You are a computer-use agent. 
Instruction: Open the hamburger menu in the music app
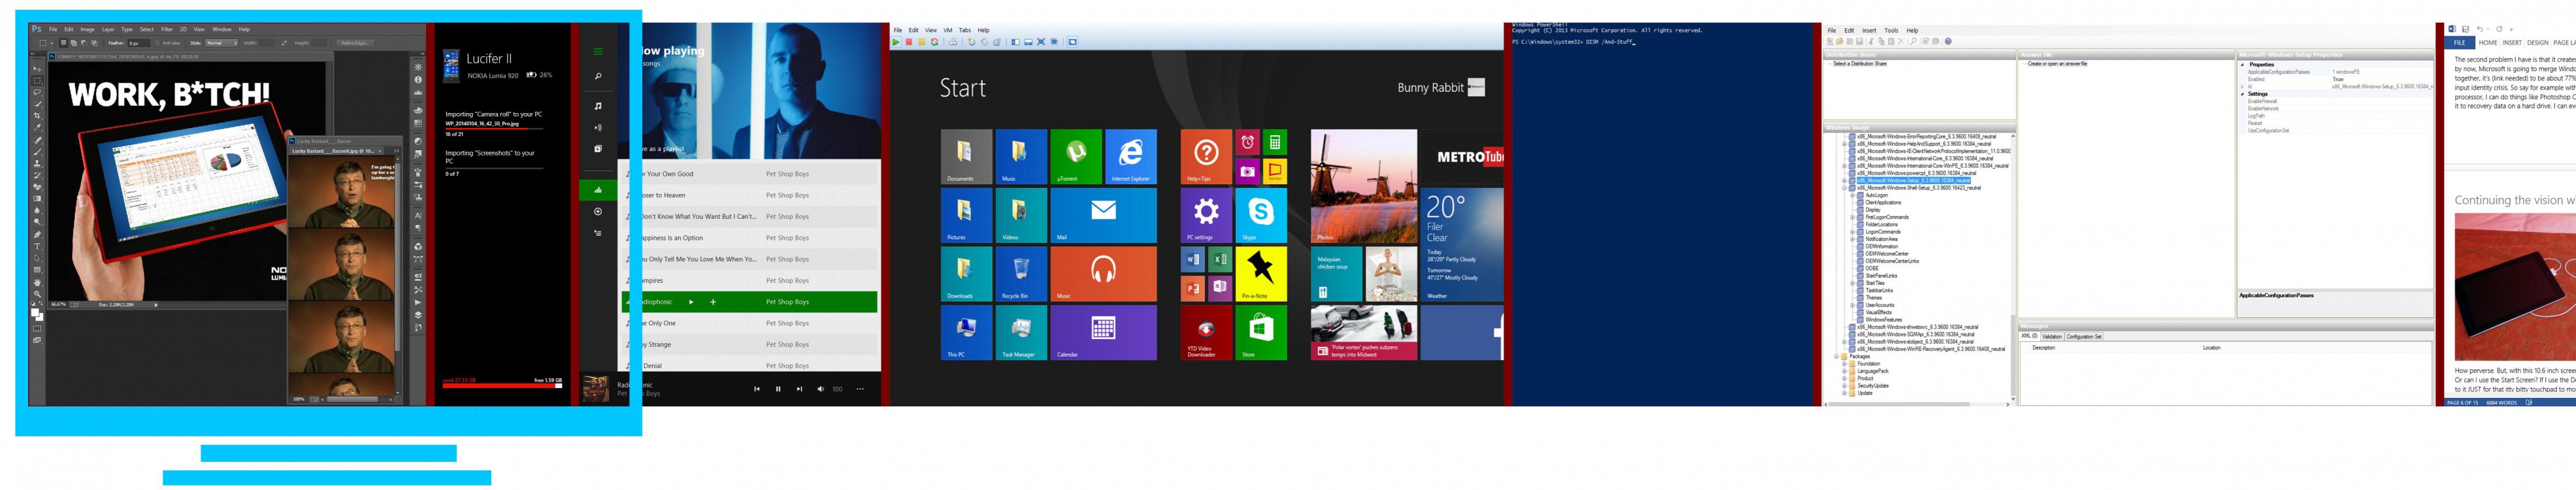pos(598,52)
